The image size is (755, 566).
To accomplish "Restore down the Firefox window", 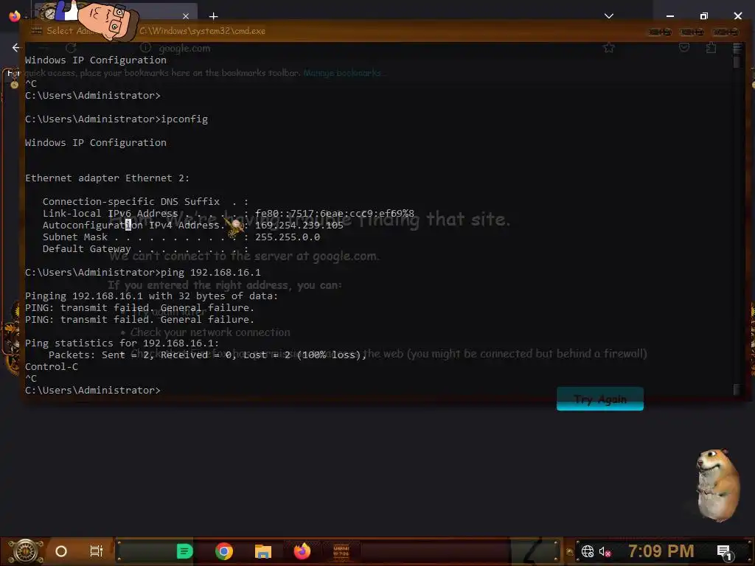I will 704,16.
